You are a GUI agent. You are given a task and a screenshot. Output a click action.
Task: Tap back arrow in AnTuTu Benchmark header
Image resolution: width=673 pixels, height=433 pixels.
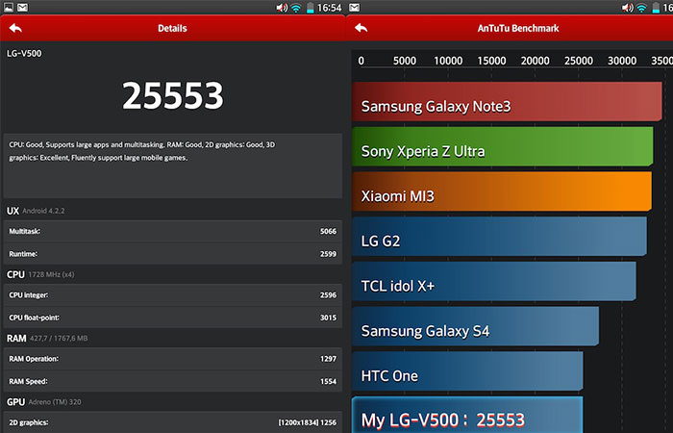coord(364,29)
